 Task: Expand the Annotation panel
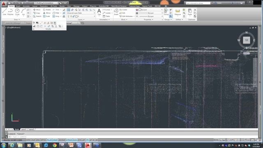(104, 20)
